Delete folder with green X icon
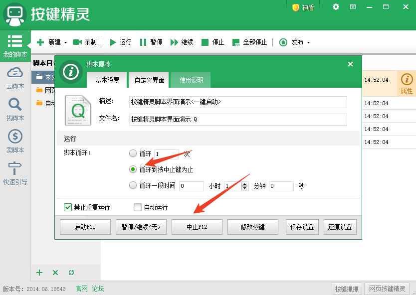 [55, 273]
